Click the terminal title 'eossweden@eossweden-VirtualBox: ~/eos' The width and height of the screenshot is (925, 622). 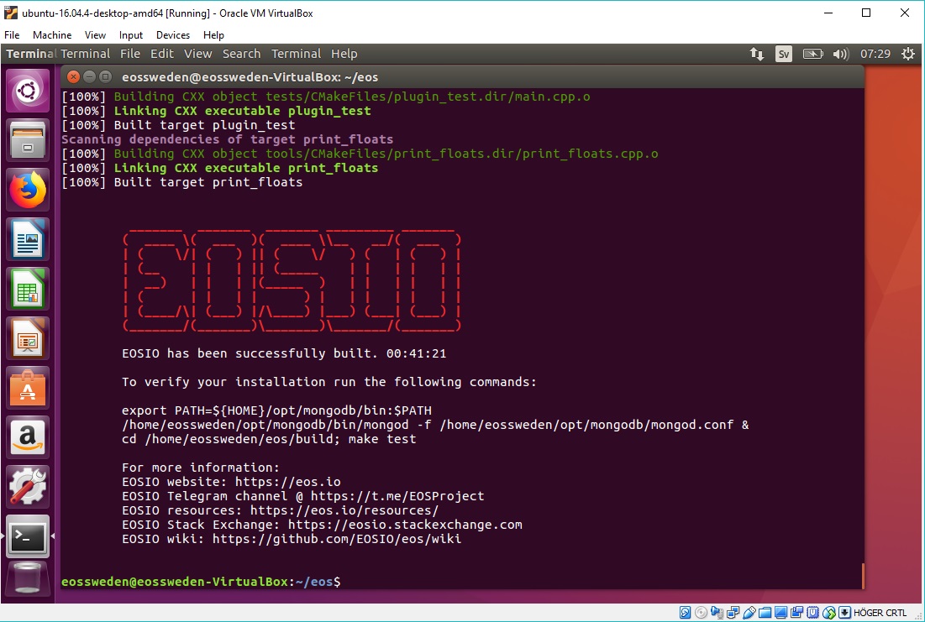250,77
